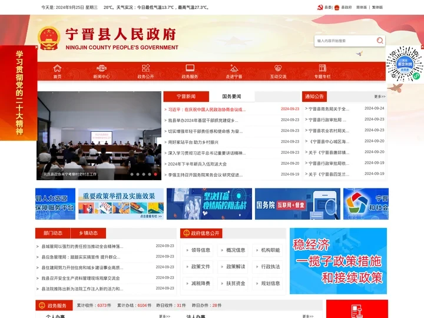Select the first carousel dot
The width and height of the screenshot is (424, 318).
click(132, 174)
